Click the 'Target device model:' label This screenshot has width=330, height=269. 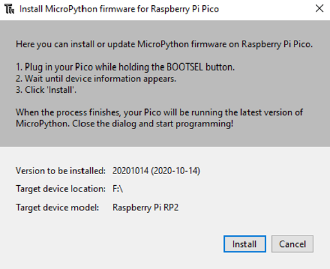point(57,208)
